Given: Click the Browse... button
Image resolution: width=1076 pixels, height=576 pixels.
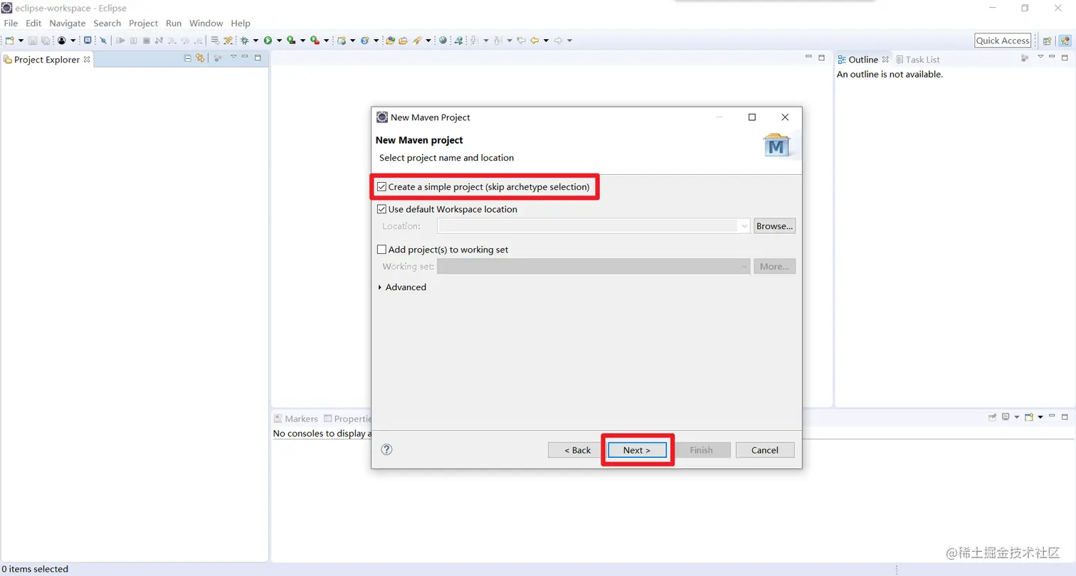Looking at the screenshot, I should click(775, 226).
